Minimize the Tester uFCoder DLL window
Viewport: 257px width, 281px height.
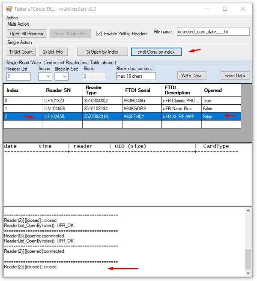[x=204, y=9]
